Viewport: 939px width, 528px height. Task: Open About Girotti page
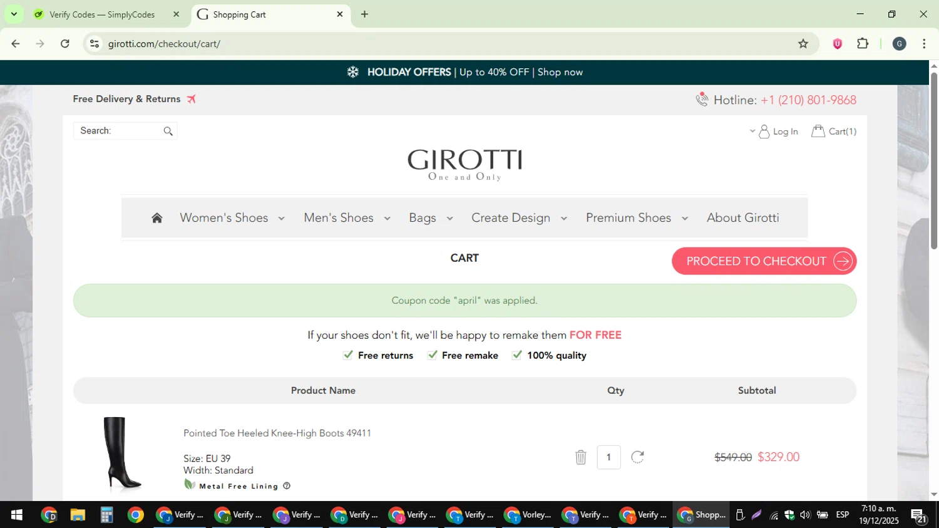coord(743,217)
